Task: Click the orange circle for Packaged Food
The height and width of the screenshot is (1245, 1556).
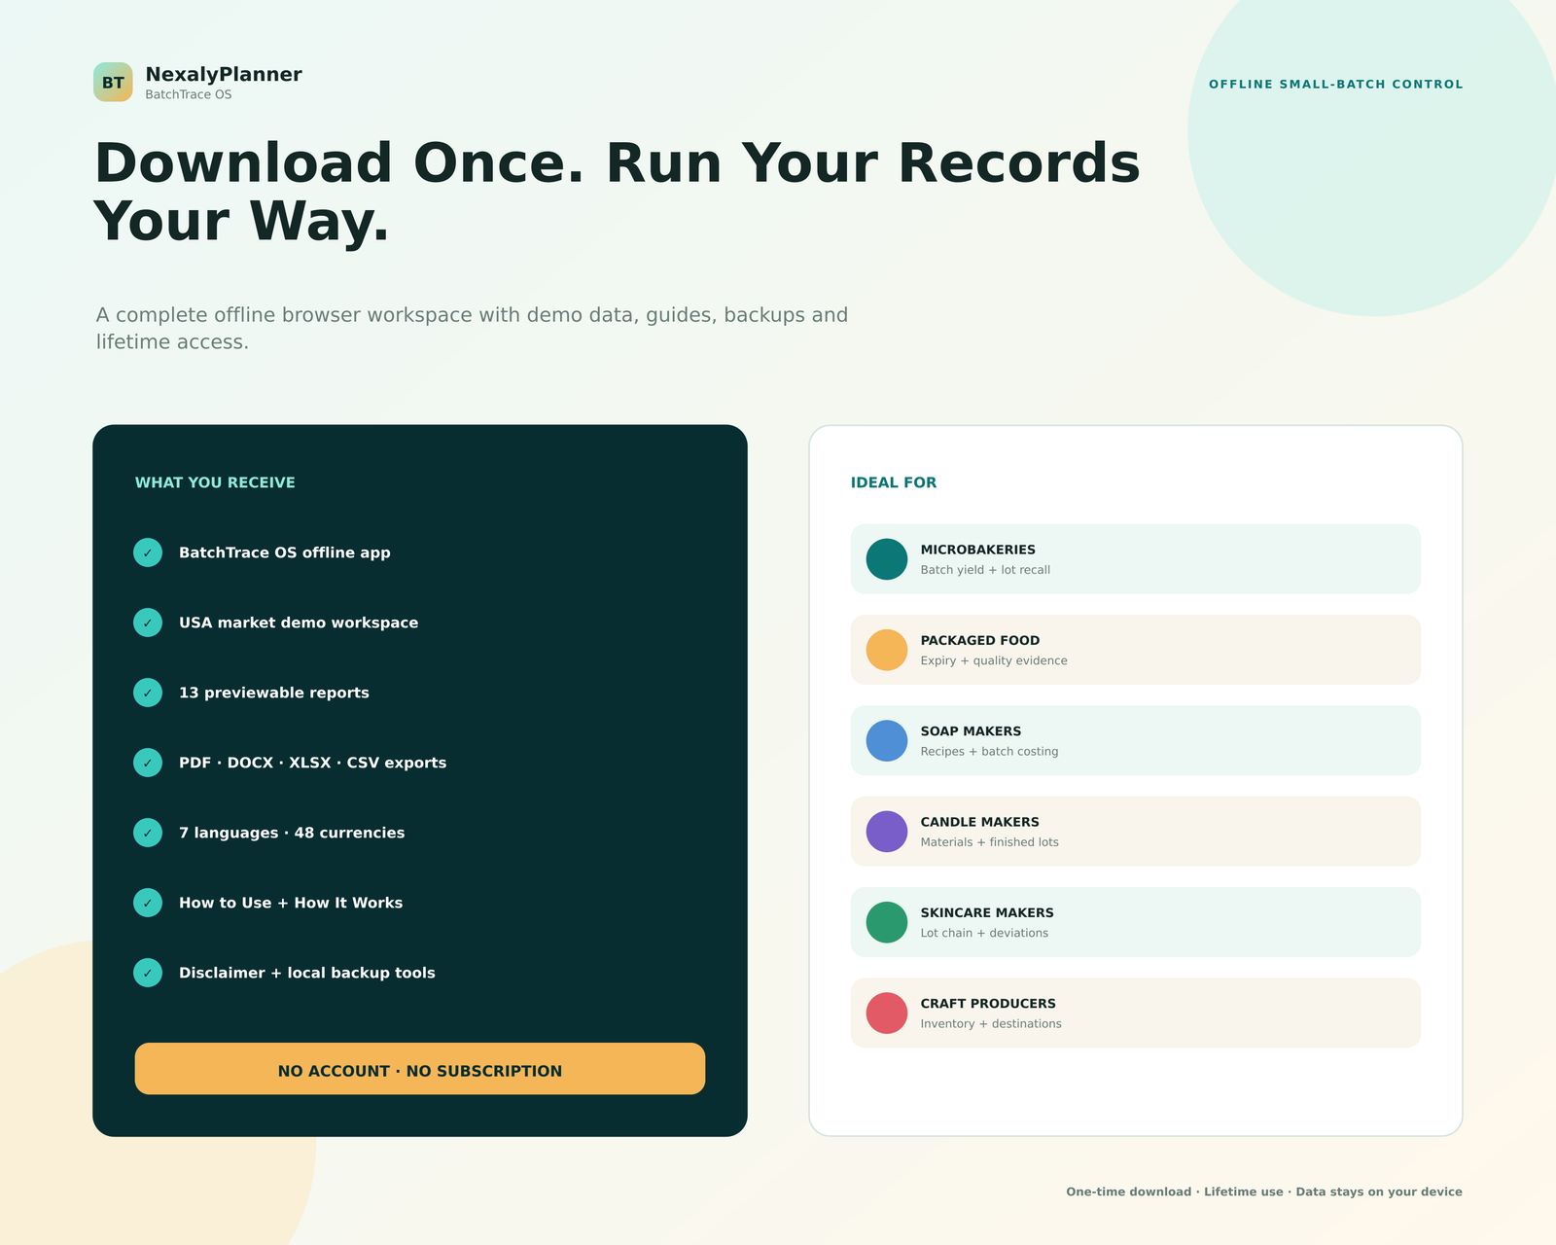Action: coord(887,650)
